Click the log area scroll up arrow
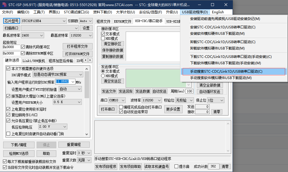The image size is (288, 172). (x=228, y=124)
